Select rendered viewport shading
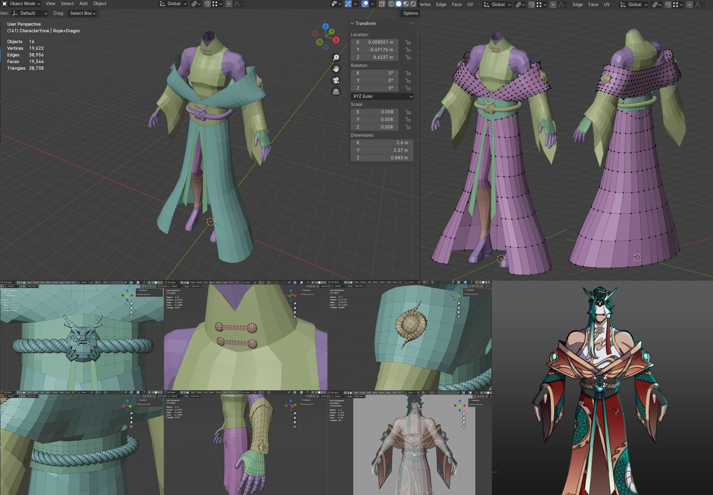This screenshot has width=713, height=495. tap(413, 4)
